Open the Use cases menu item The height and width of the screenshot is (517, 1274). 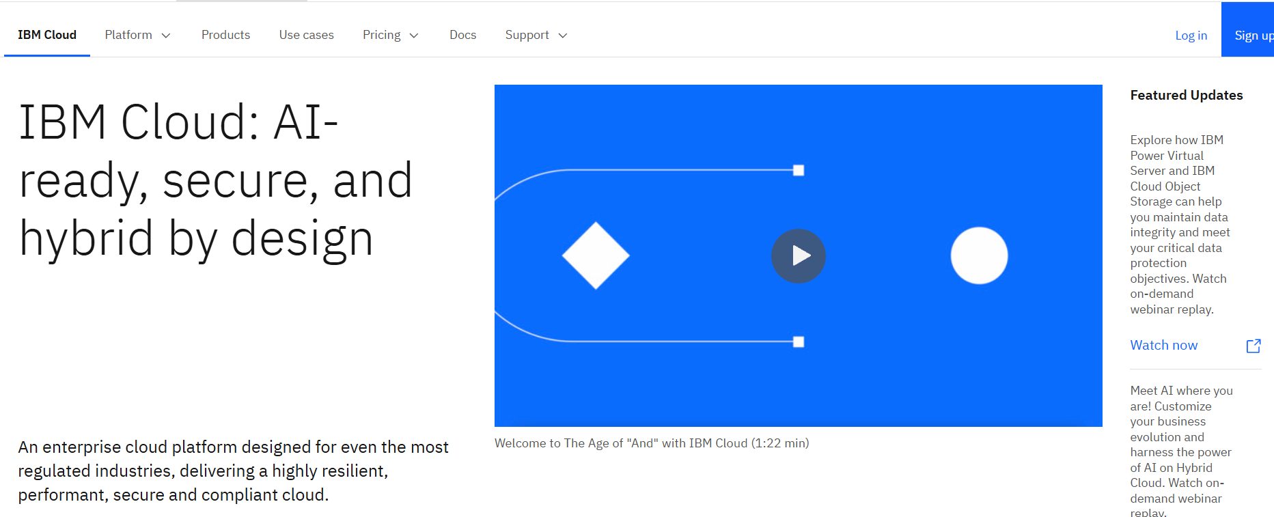pos(306,35)
